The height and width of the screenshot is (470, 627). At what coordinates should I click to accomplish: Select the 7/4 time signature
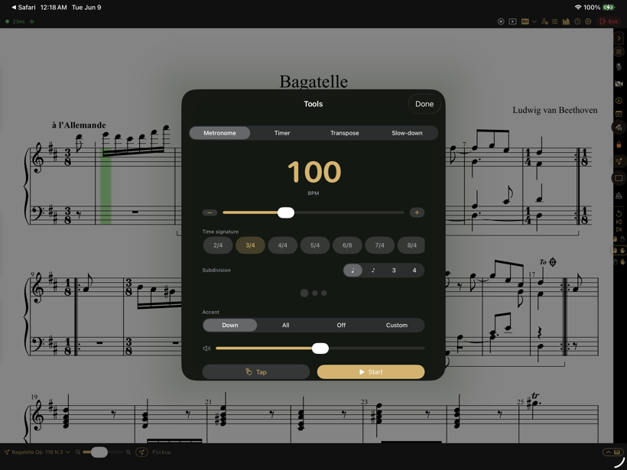point(380,245)
